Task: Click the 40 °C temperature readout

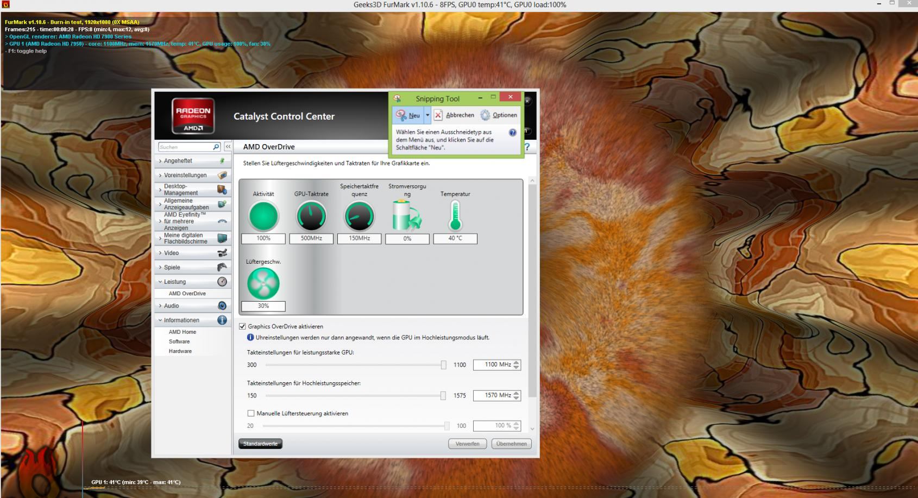Action: [455, 238]
